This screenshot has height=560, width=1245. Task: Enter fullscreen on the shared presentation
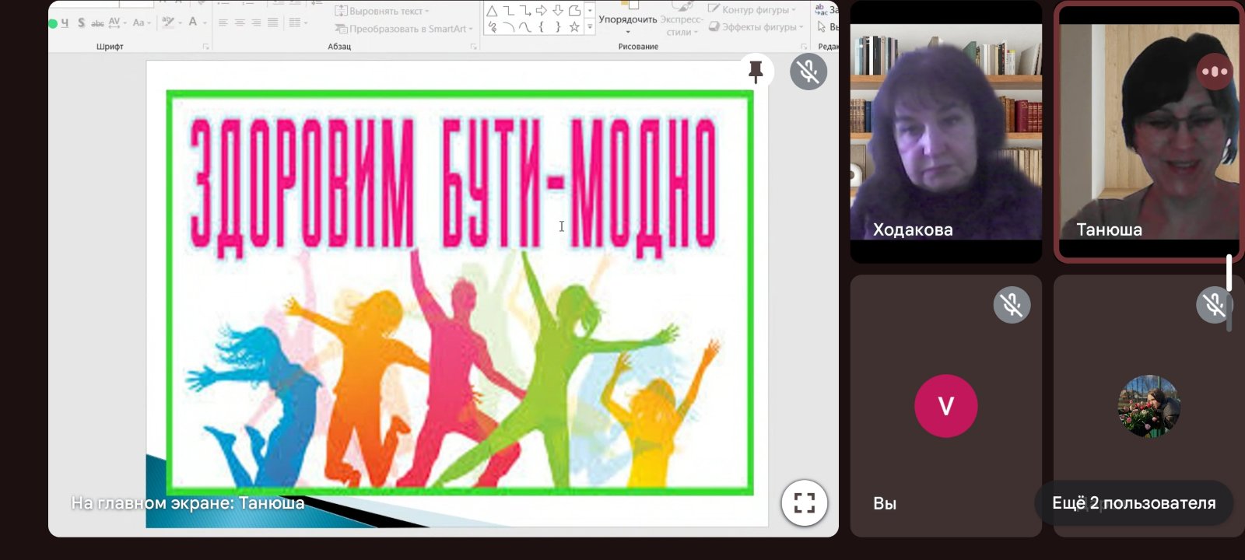click(804, 503)
